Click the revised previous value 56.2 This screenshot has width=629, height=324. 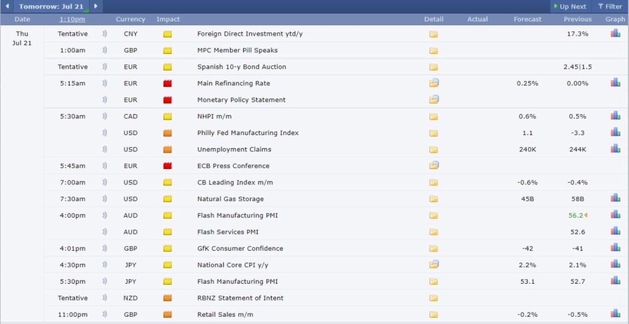(x=576, y=216)
